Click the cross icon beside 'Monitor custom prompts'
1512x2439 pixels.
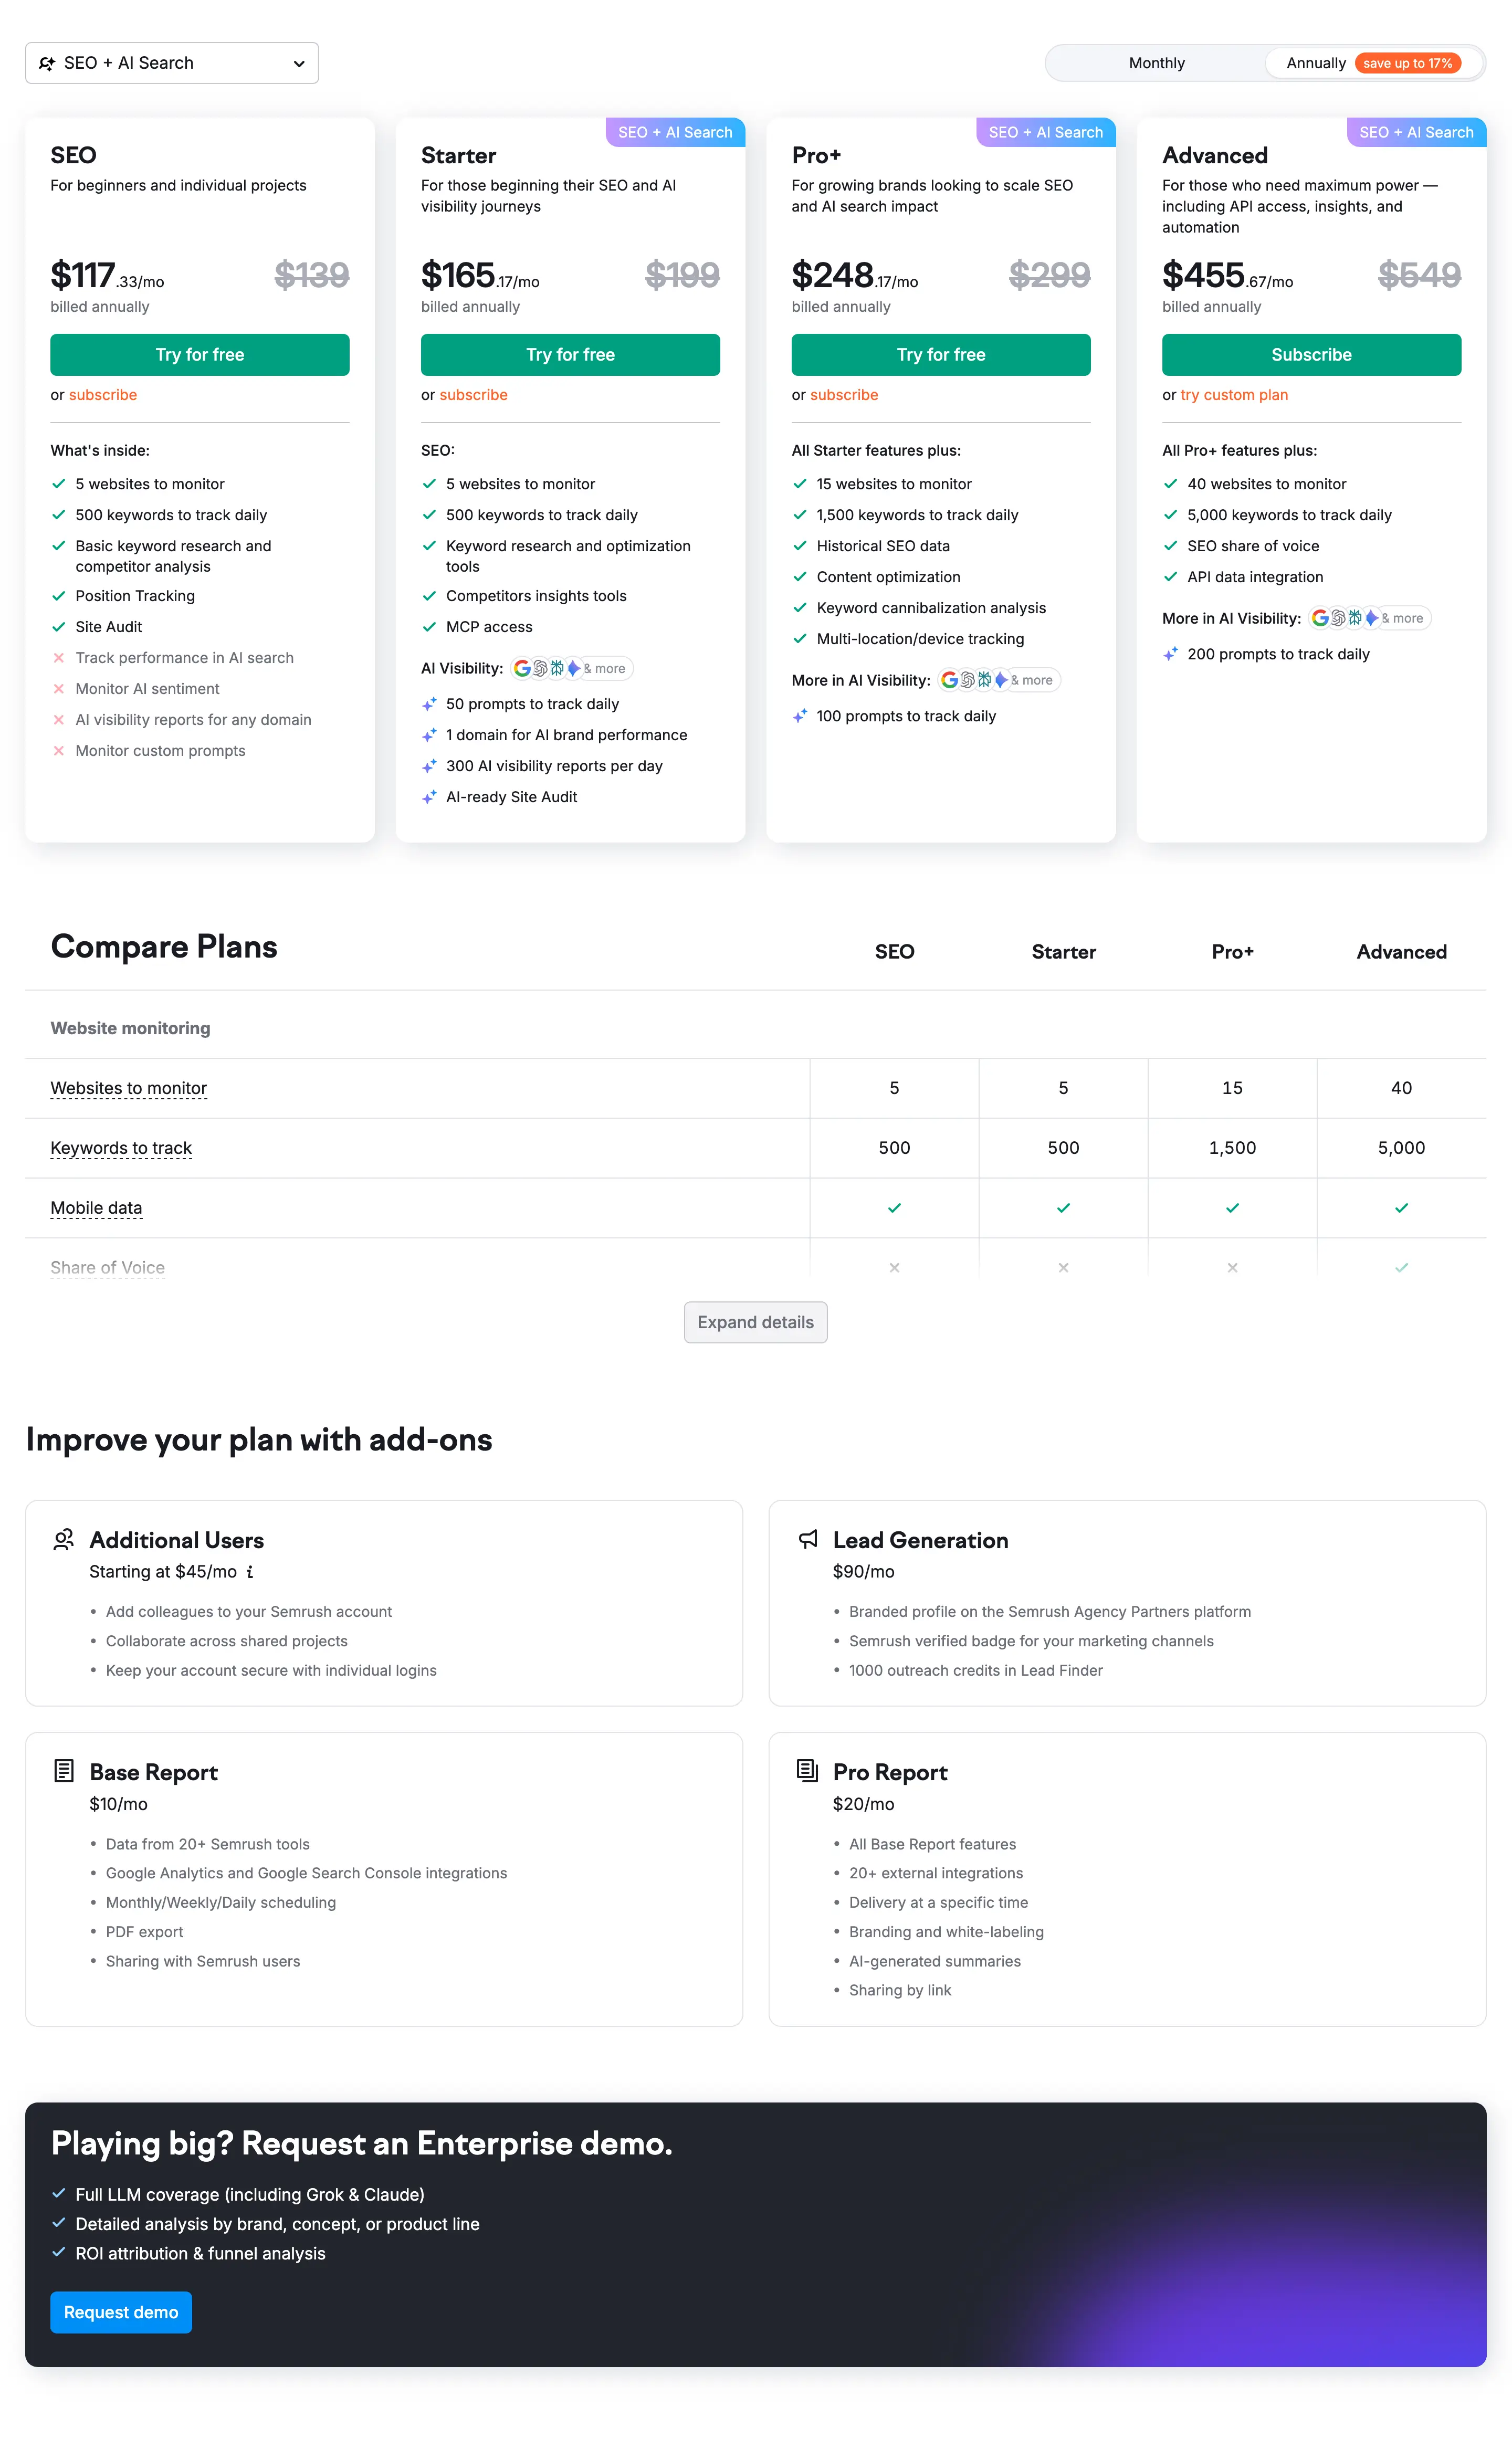(59, 751)
